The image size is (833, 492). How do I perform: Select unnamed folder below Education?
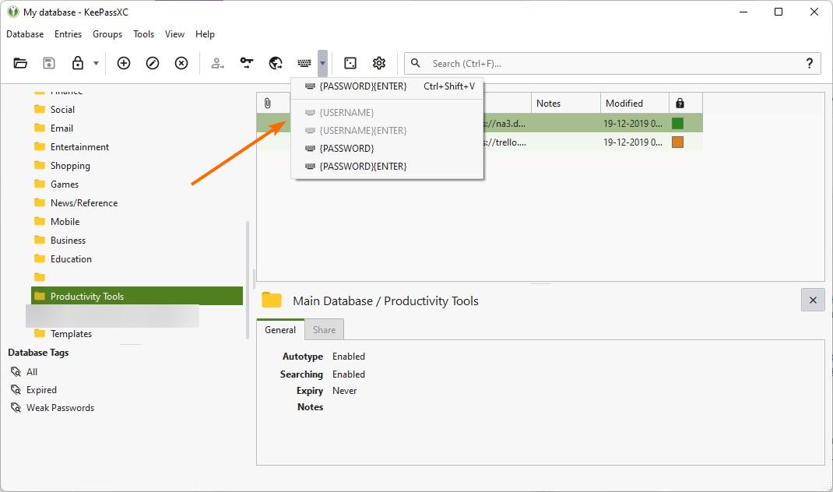(40, 277)
